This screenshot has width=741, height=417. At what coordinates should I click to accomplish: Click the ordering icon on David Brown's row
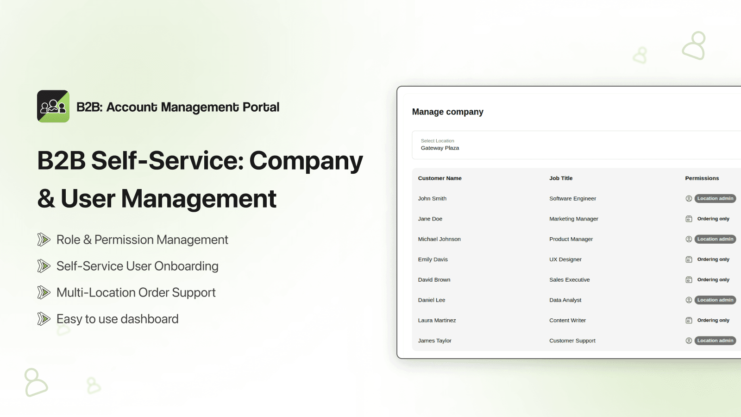point(689,279)
